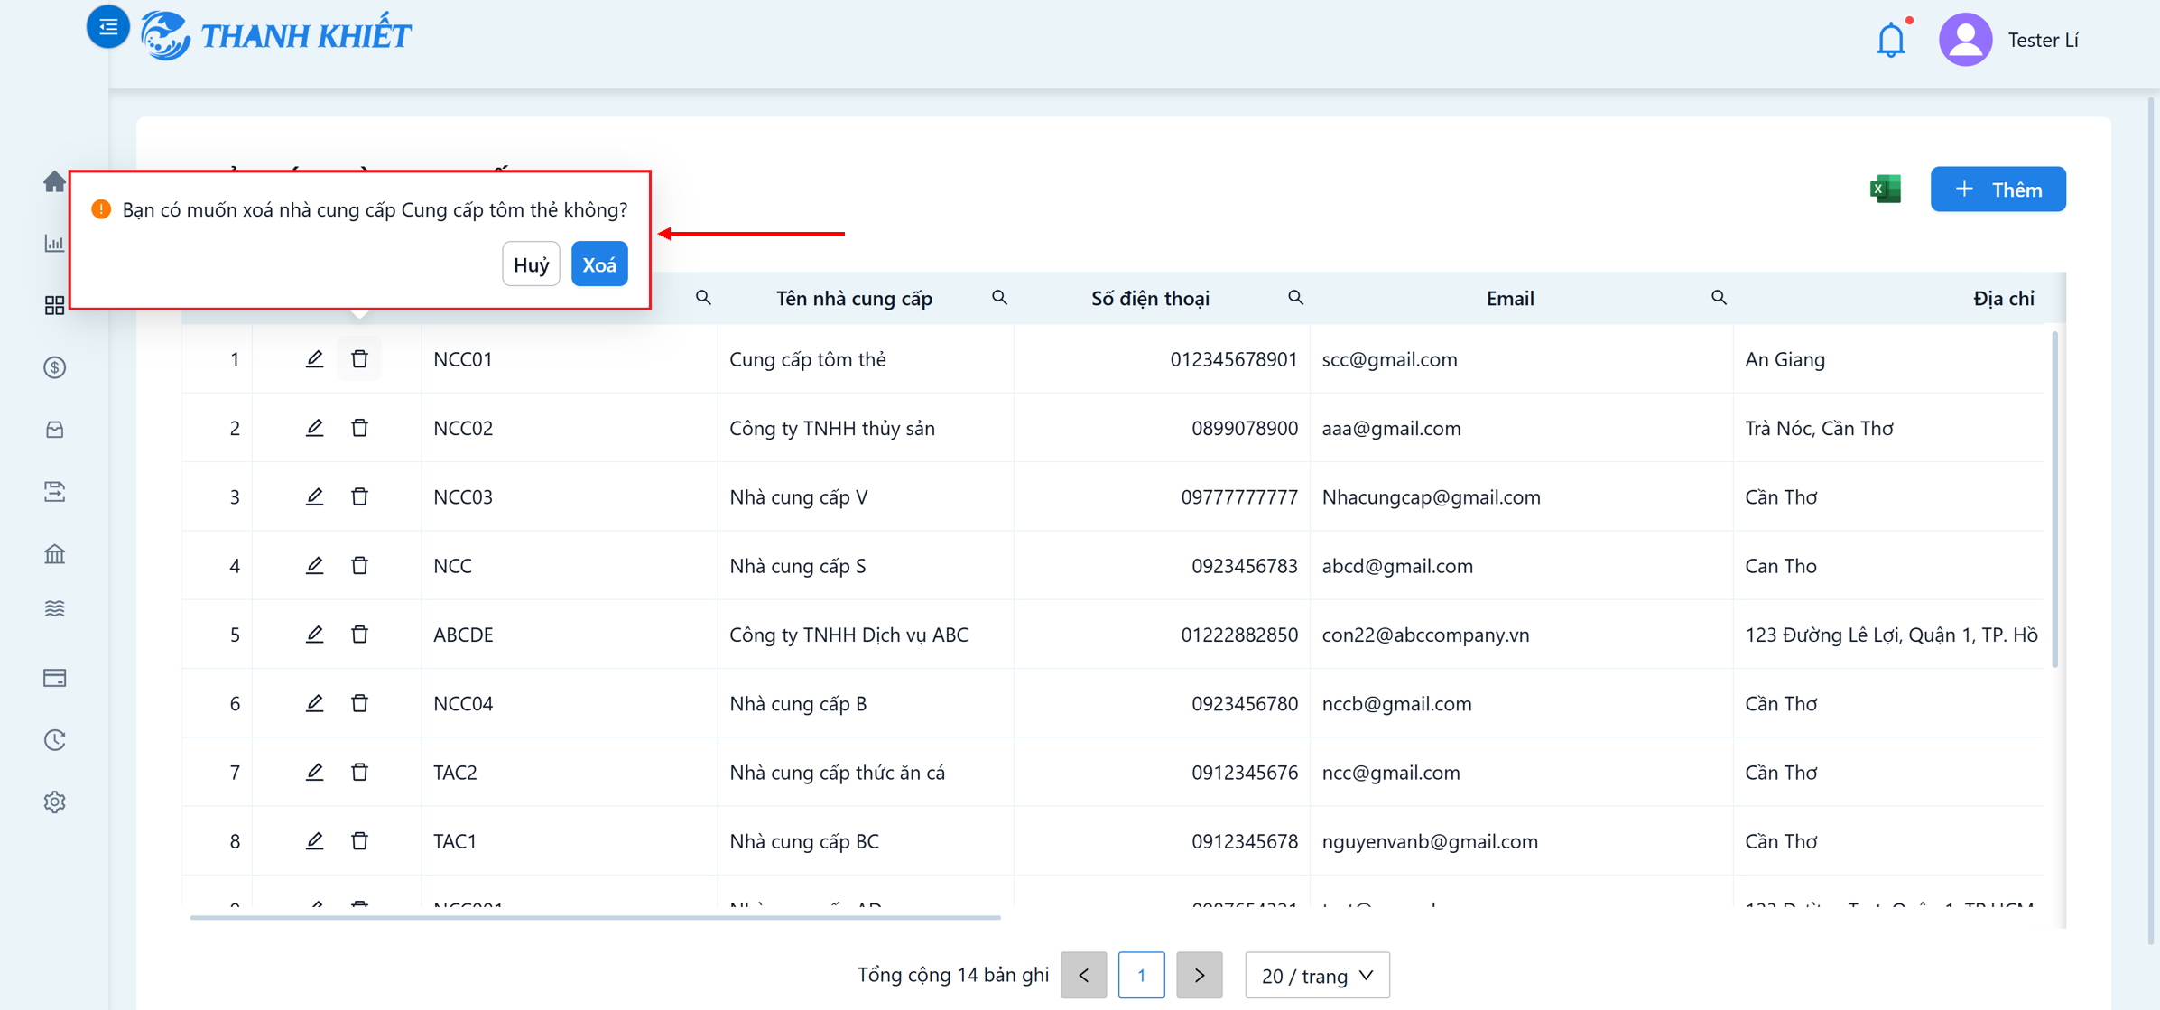
Task: Add a supplier with Thêm button
Action: (x=1998, y=190)
